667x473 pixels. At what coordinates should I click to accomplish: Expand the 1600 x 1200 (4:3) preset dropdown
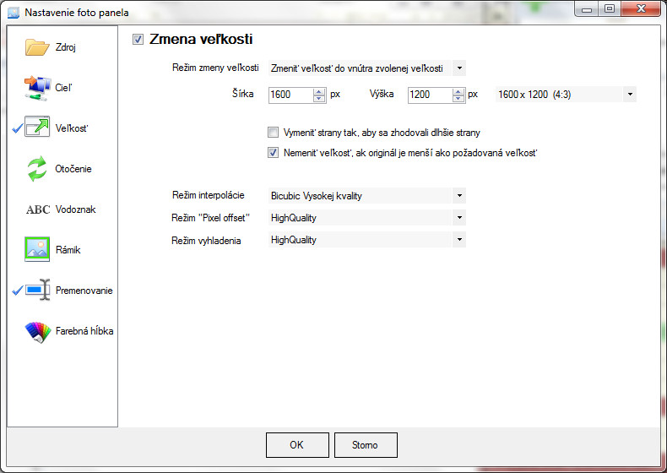[x=630, y=94]
